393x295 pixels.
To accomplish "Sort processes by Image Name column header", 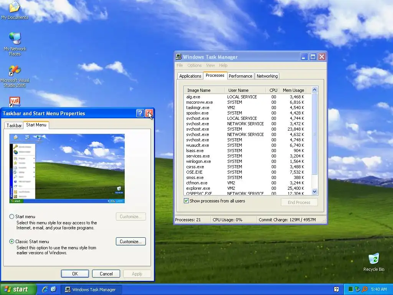I will pos(204,90).
